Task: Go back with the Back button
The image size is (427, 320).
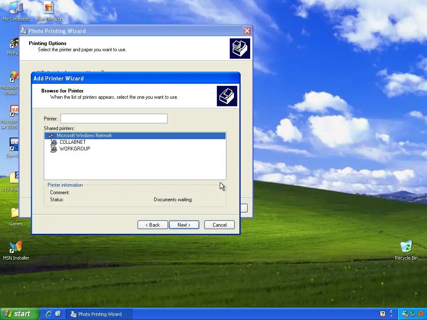Action: point(153,225)
